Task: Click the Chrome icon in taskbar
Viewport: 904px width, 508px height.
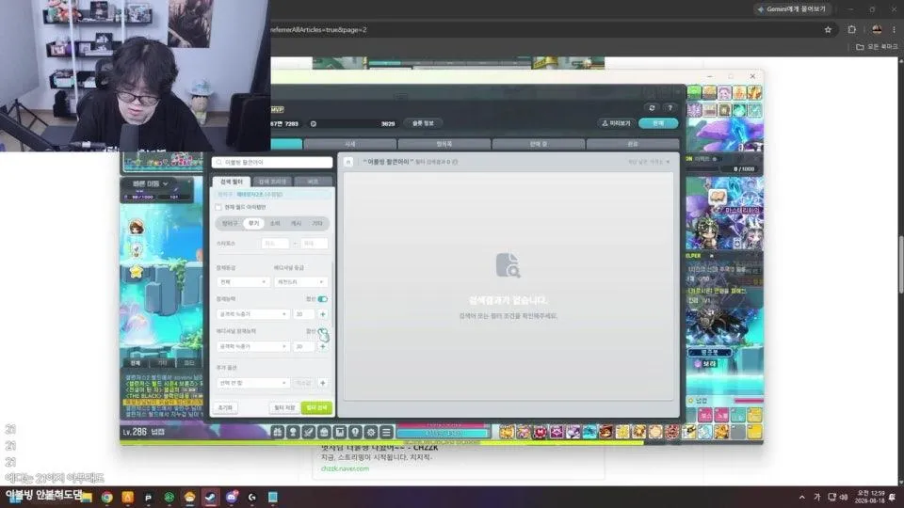Action: click(x=107, y=497)
